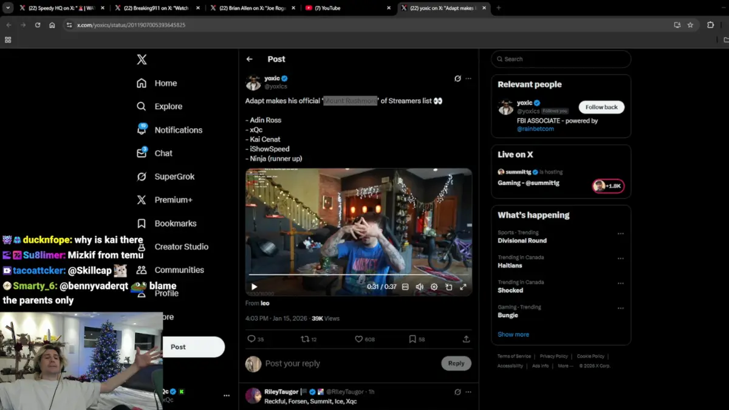This screenshot has height=410, width=729.
Task: Expand the video to fullscreen
Action: (464, 287)
